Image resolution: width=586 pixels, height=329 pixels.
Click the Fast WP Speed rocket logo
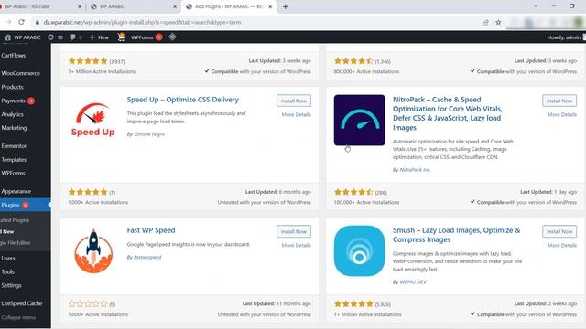pos(93,251)
